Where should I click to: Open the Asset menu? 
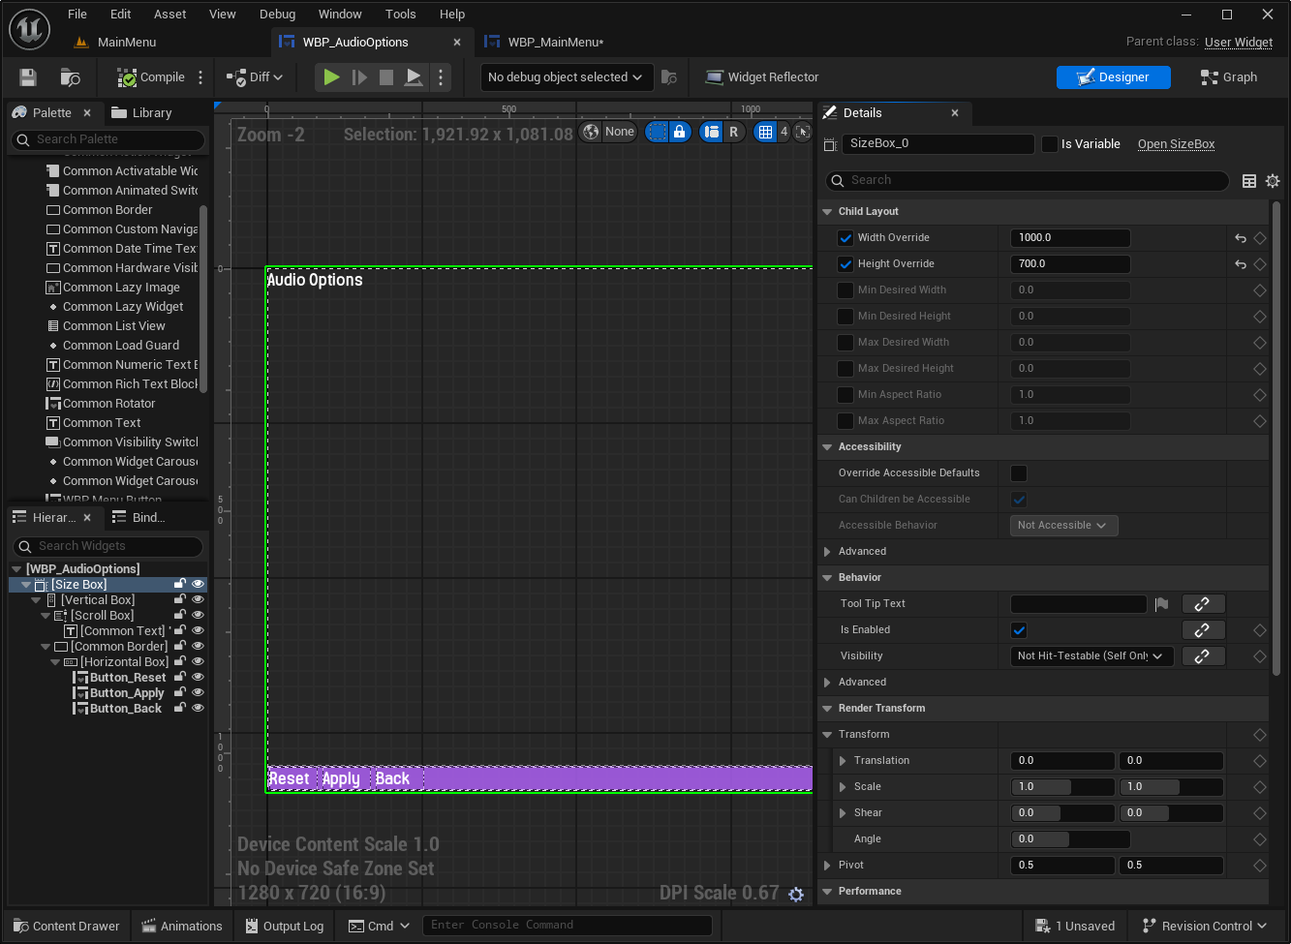[x=170, y=15]
